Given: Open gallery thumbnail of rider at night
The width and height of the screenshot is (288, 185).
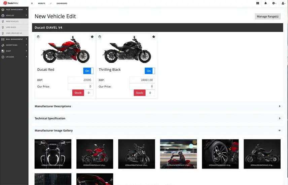Looking at the screenshot, I should click(x=179, y=154).
